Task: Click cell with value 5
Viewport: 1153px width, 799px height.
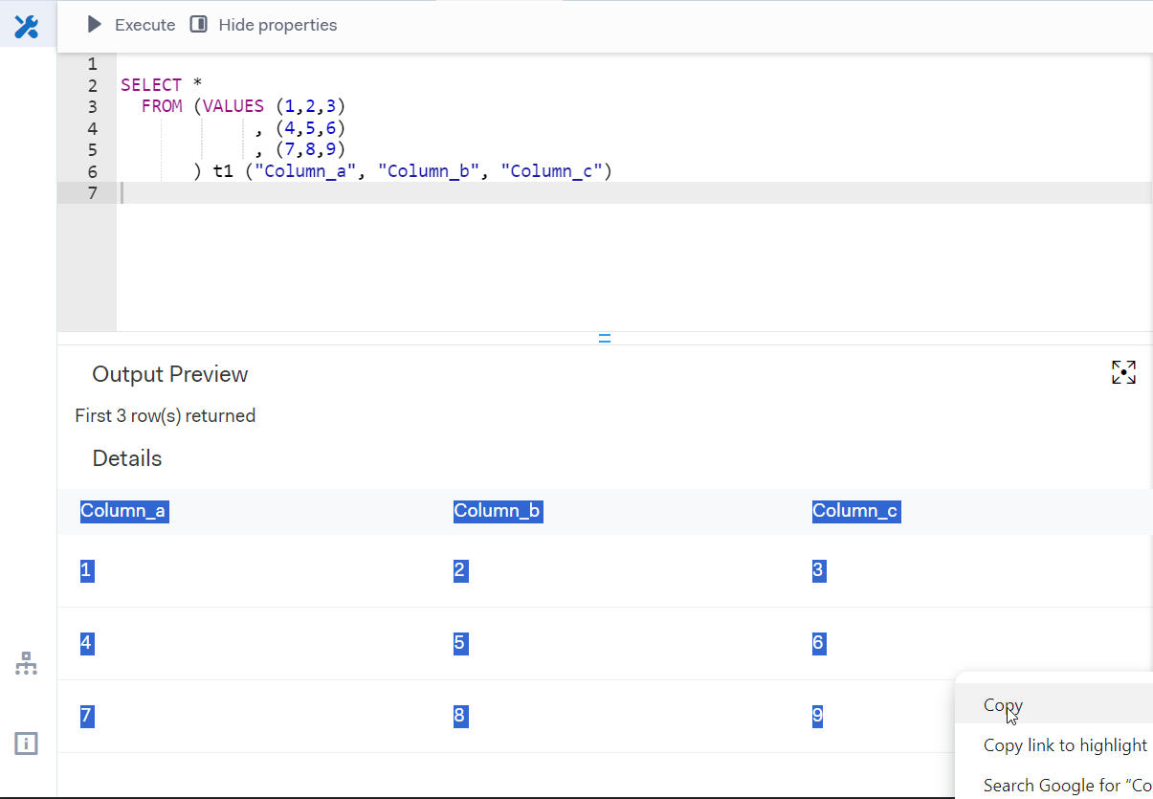Action: point(460,643)
